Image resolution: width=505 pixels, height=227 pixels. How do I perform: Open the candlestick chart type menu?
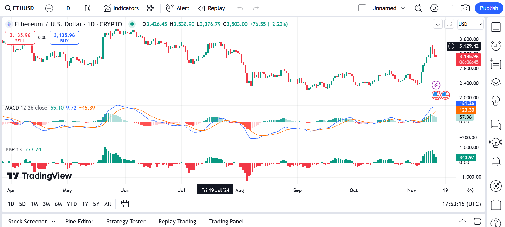[x=87, y=8]
